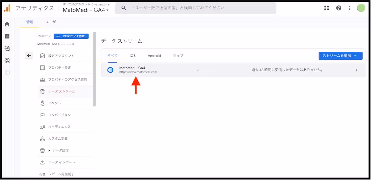
Task: Click the back arrow button in admin column
Action: 29,55
